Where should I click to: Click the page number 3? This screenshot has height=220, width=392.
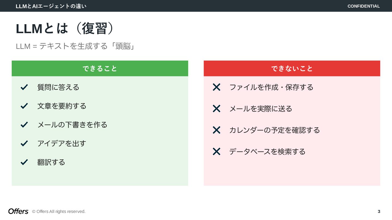click(x=379, y=212)
